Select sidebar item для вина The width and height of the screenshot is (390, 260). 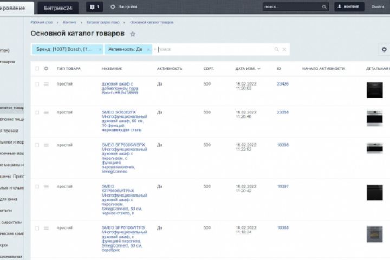[x=9, y=199]
